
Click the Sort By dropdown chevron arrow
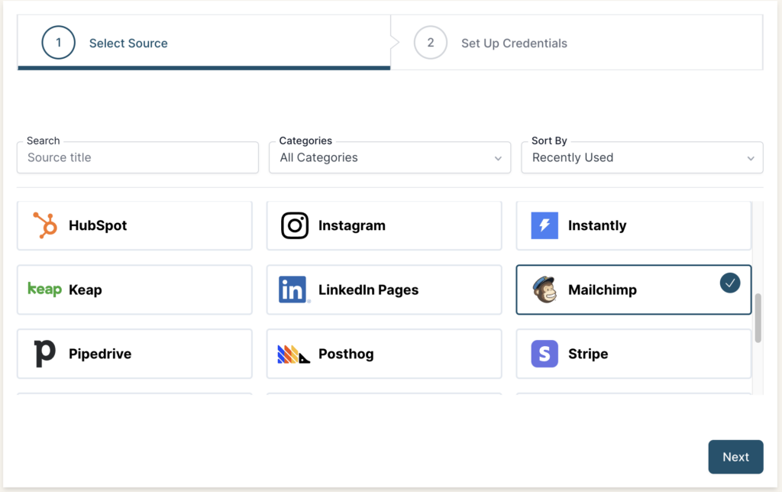click(x=750, y=158)
